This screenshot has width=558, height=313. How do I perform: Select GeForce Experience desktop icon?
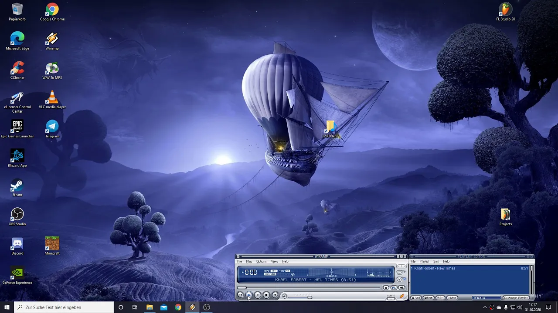(x=17, y=275)
